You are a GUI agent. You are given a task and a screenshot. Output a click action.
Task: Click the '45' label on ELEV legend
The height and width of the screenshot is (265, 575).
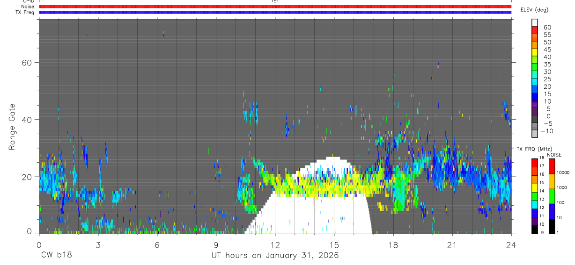pos(547,50)
